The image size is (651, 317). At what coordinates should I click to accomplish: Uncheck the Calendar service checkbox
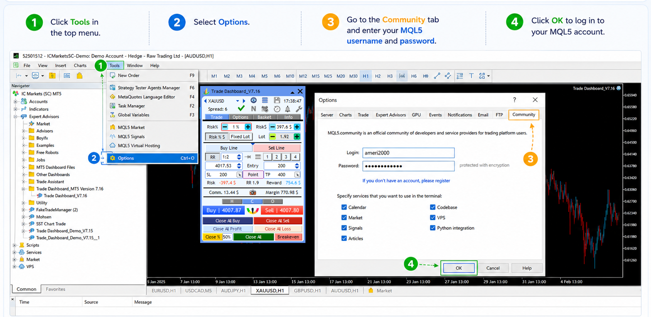tap(344, 207)
